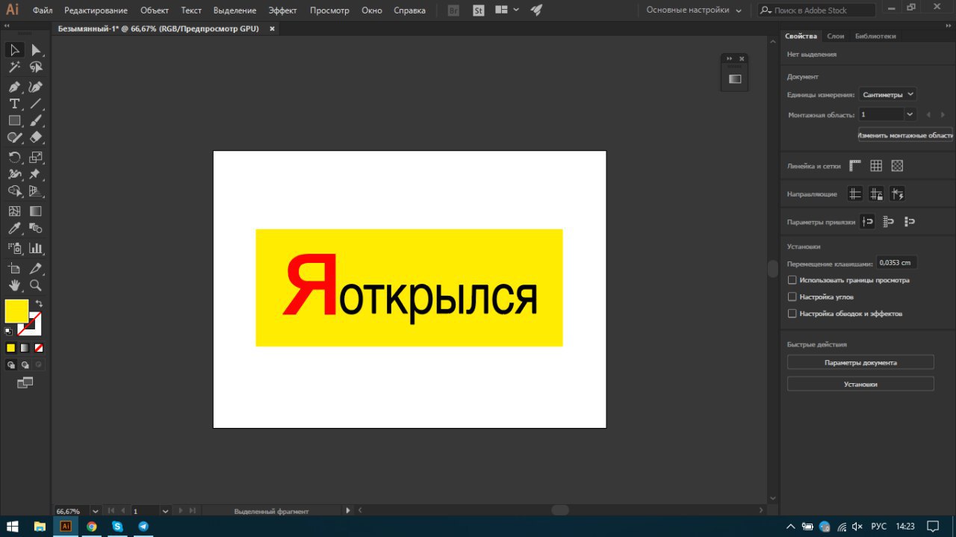The image size is (956, 537).
Task: Select the Hand tool
Action: click(x=14, y=285)
